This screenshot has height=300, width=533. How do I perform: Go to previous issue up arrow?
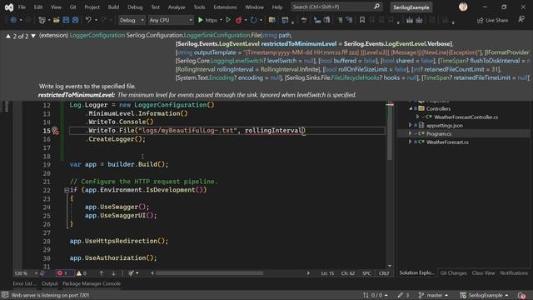click(x=101, y=273)
